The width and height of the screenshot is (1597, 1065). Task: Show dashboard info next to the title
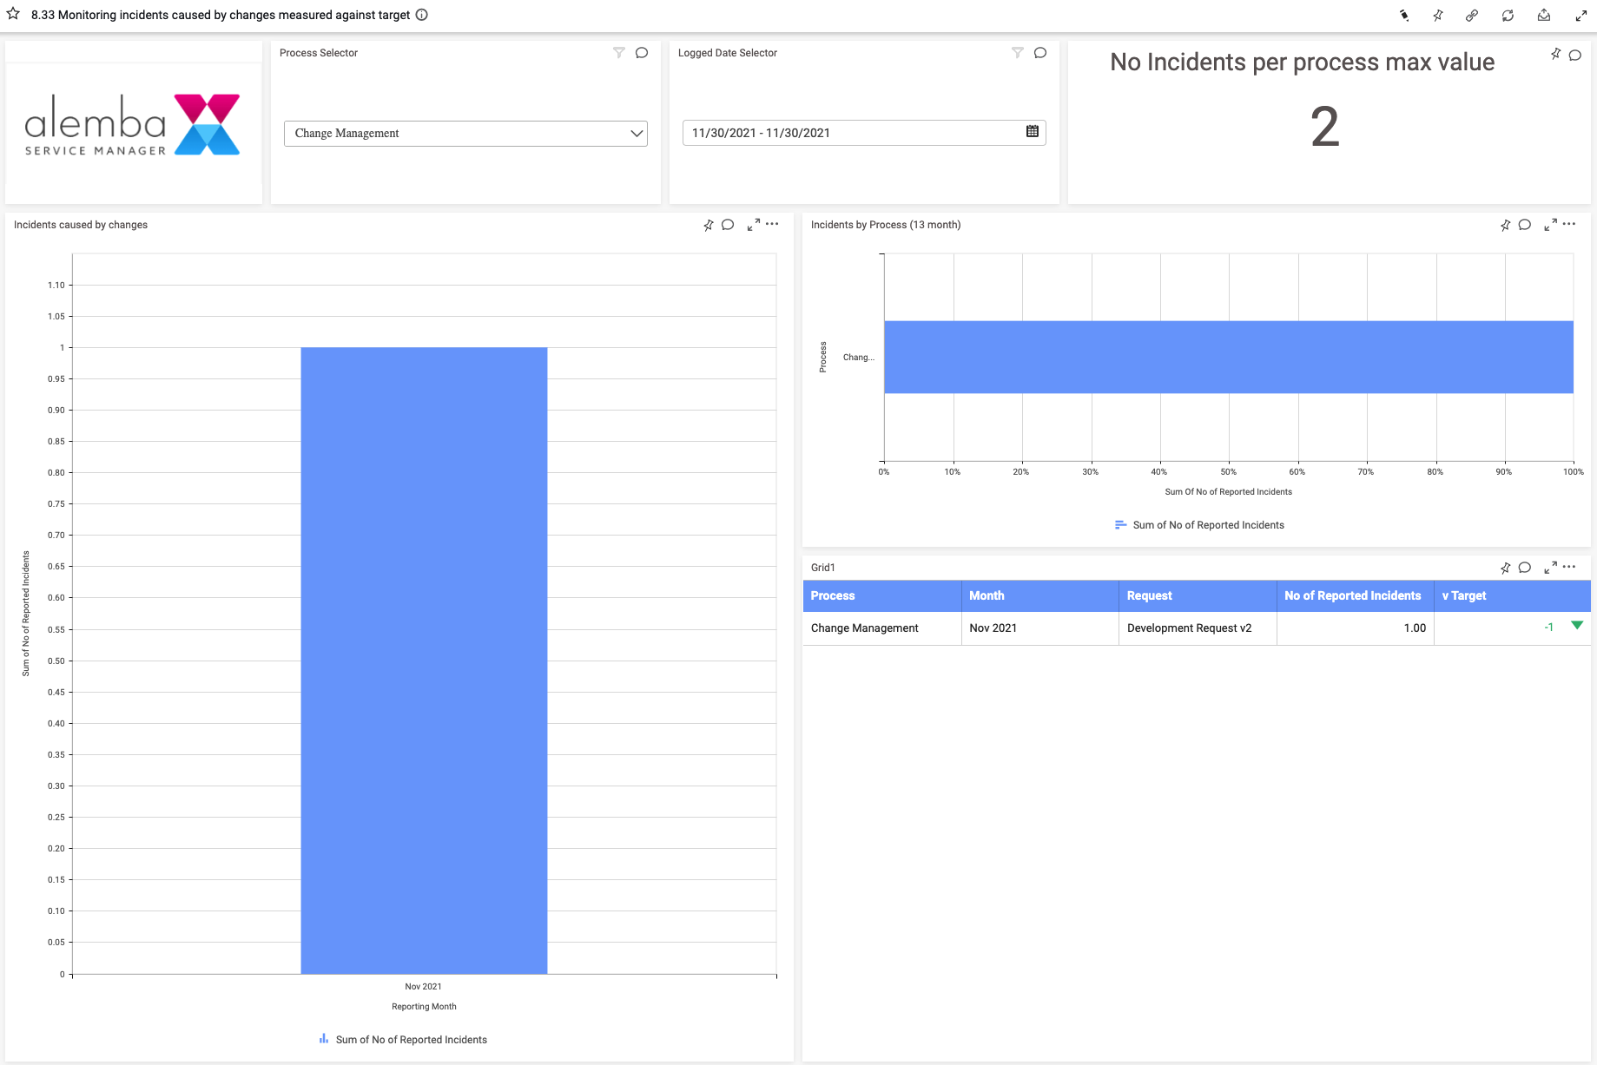click(x=422, y=15)
